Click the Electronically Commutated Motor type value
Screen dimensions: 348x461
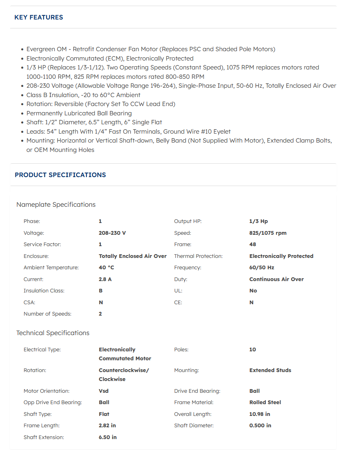tap(125, 354)
